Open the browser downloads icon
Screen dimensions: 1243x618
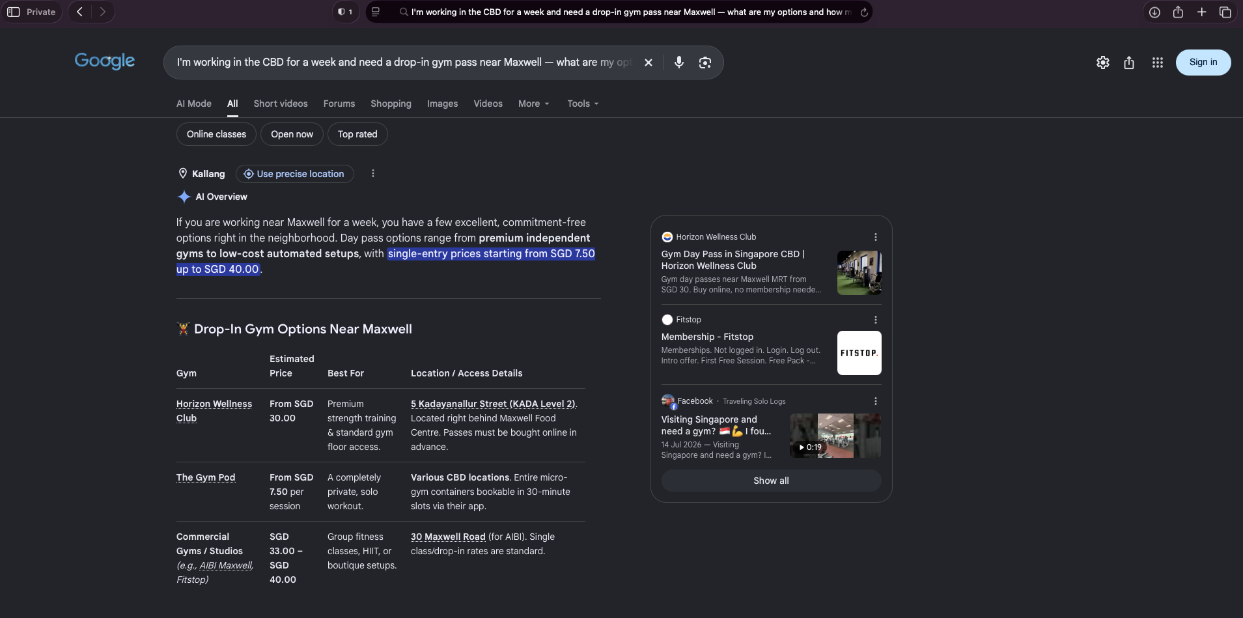point(1154,12)
